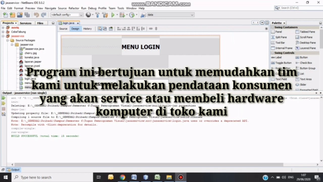This screenshot has width=323, height=182.
Task: Close the login.java editor tab
Action: click(x=78, y=23)
